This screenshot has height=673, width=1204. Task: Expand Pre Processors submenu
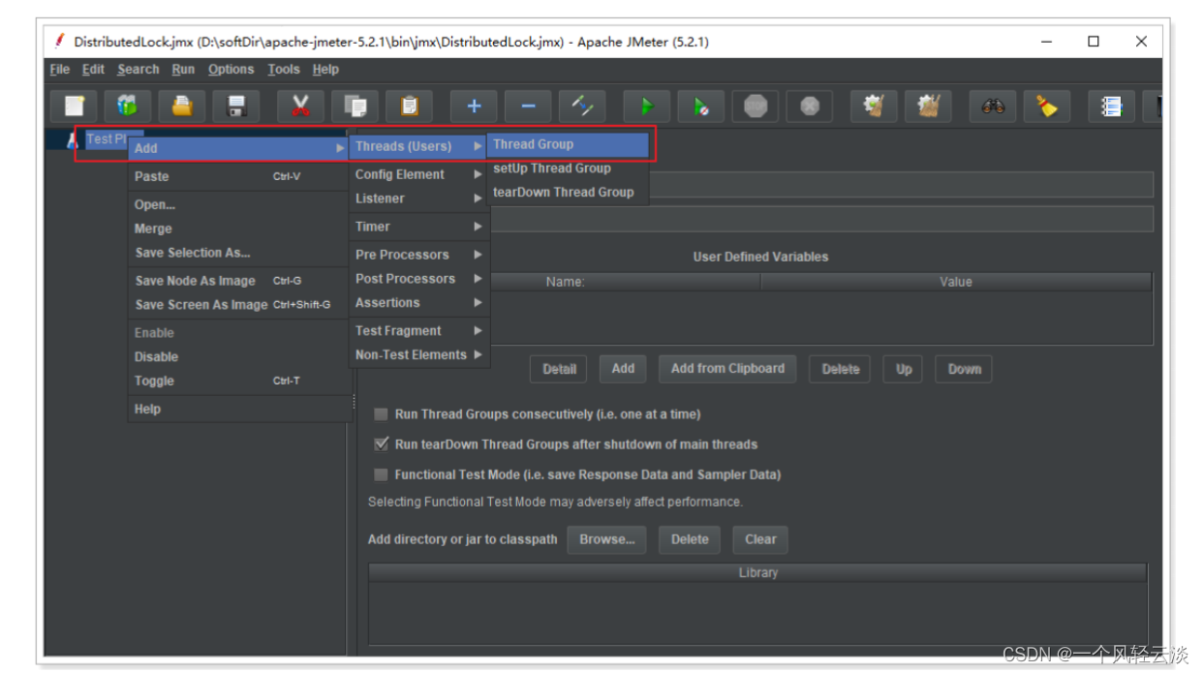[x=418, y=255]
